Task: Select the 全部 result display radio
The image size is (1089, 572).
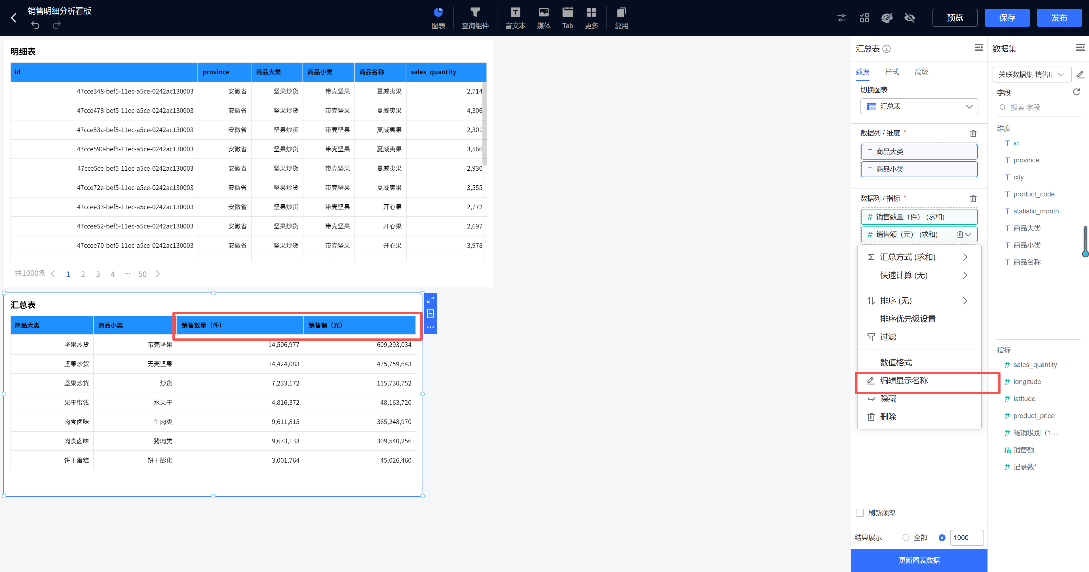Action: [905, 537]
